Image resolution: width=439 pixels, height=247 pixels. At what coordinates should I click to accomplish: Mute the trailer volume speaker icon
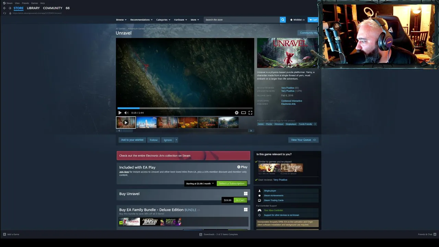click(126, 113)
